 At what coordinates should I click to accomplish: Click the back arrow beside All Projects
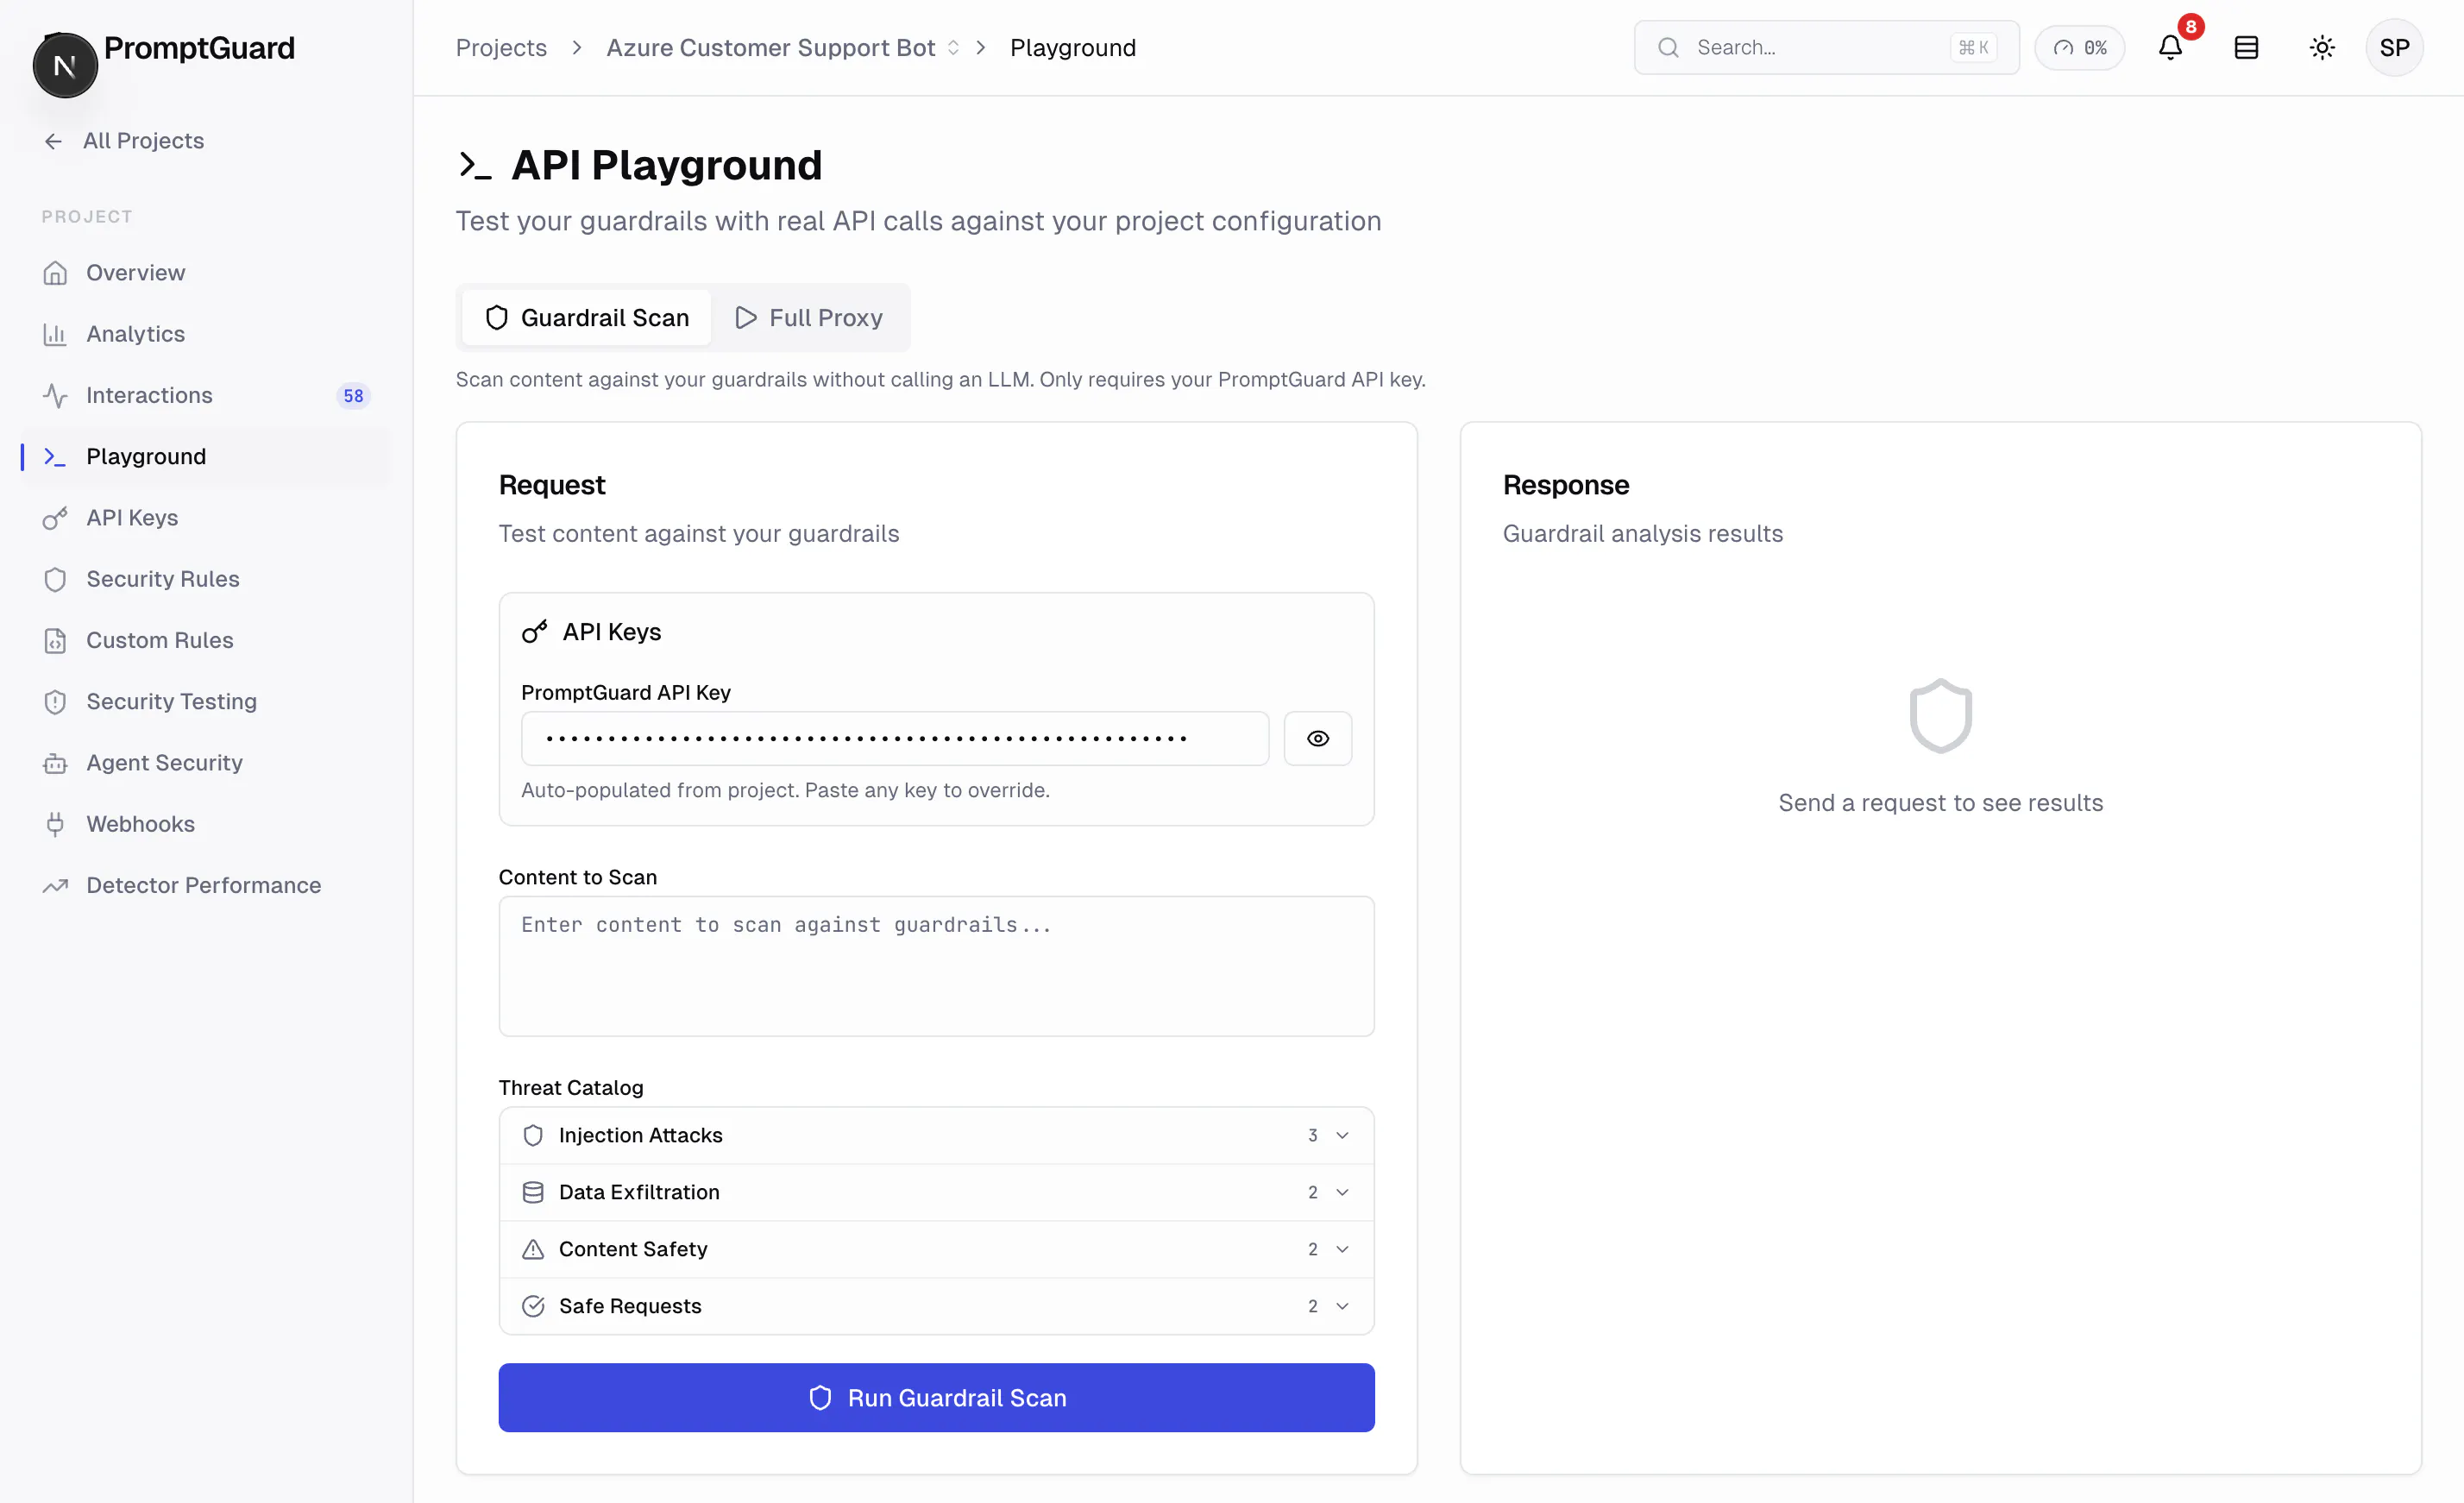coord(54,141)
